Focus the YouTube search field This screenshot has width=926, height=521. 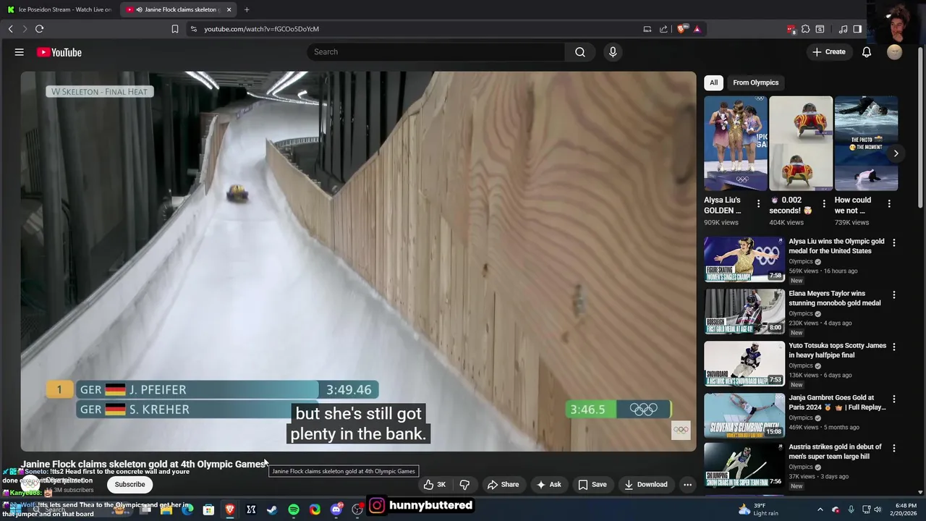[x=436, y=52]
